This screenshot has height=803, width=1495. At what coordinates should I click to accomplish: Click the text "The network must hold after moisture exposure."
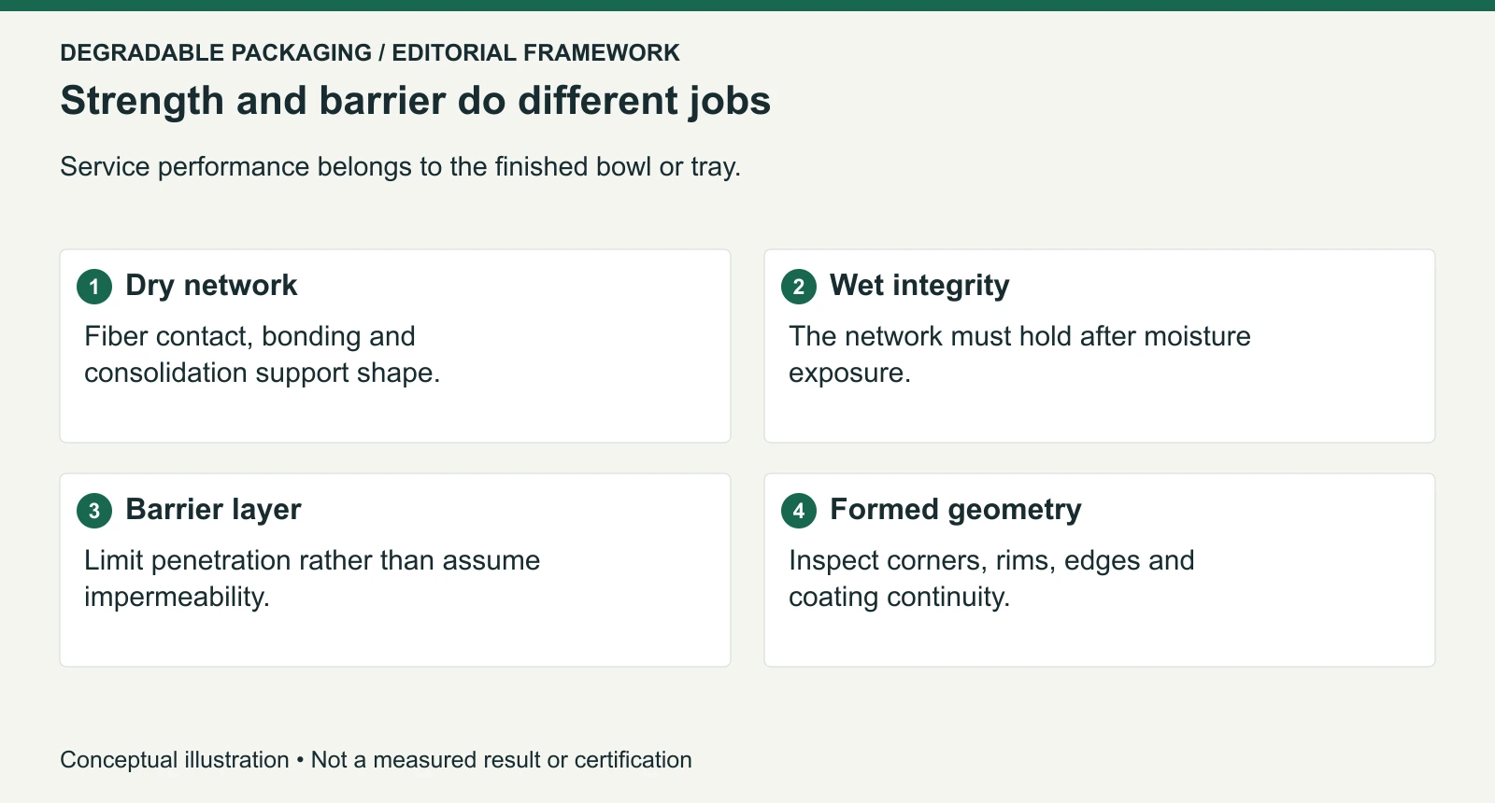(1019, 354)
